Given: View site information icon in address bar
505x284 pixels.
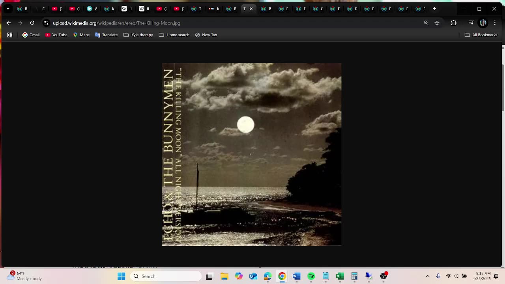Looking at the screenshot, I should coord(46,23).
